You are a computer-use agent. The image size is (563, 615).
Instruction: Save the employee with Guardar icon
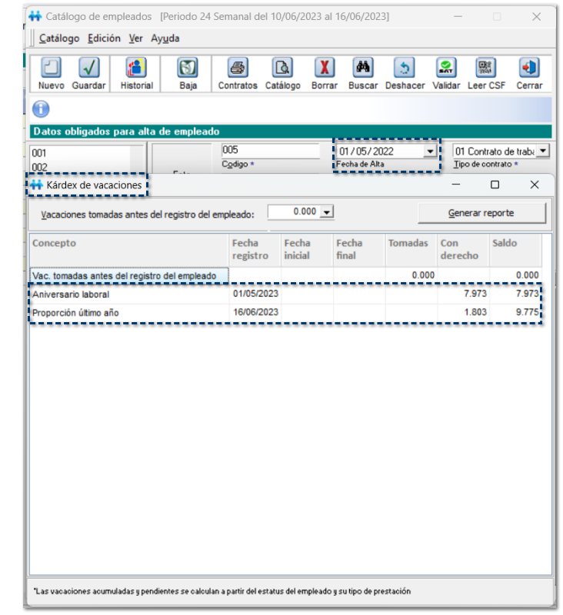88,69
